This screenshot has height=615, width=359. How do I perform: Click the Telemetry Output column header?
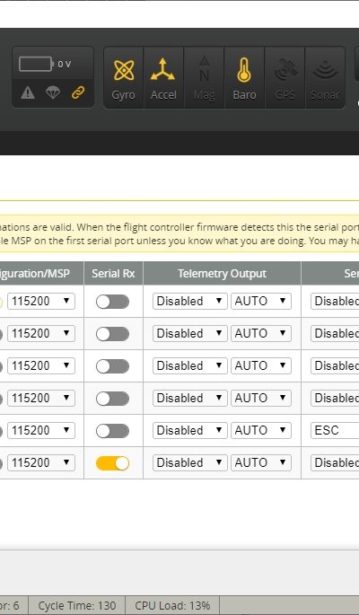click(222, 273)
